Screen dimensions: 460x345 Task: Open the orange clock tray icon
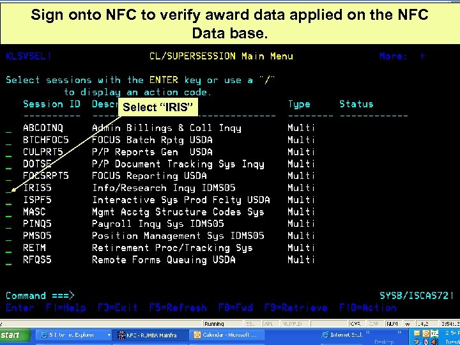pos(426,333)
